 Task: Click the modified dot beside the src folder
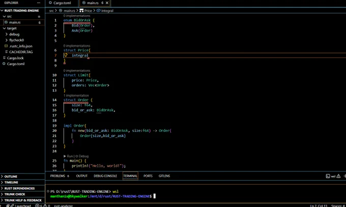pos(39,17)
